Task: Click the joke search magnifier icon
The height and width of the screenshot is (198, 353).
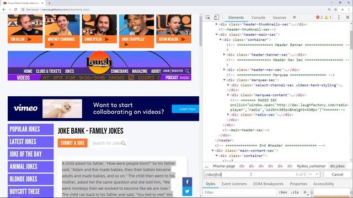Action: click(x=124, y=143)
